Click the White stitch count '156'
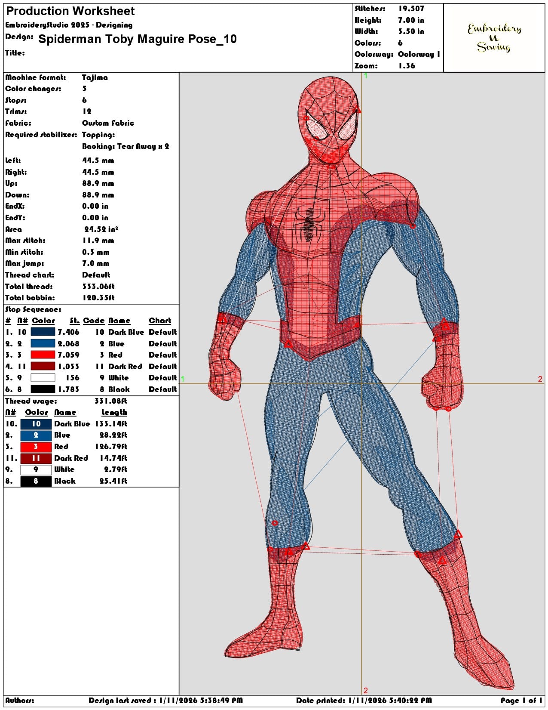This screenshot has width=548, height=710. 73,378
